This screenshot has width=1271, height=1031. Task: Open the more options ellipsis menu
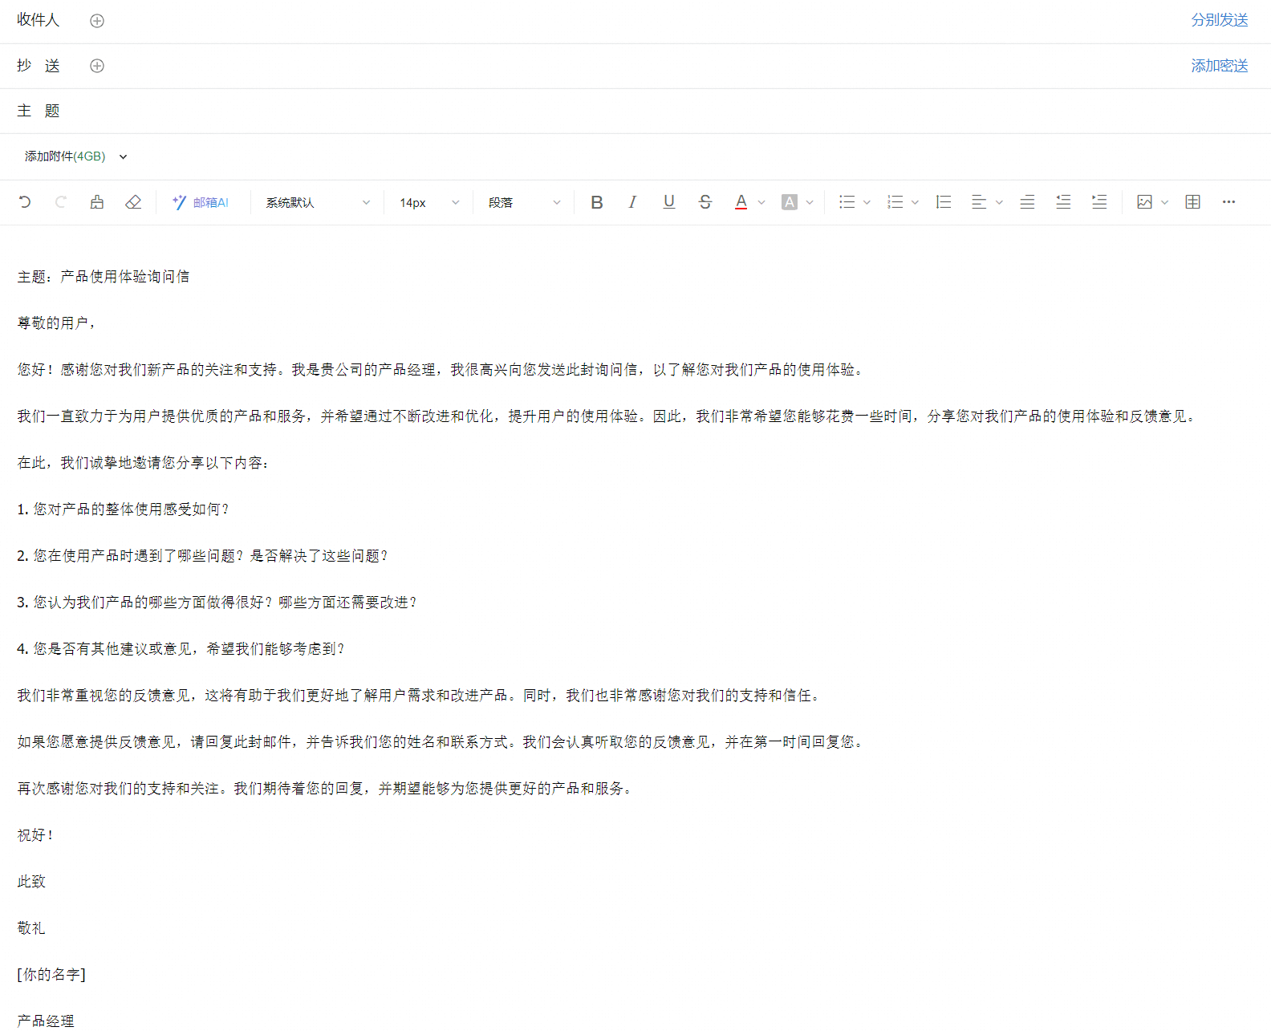1228,202
